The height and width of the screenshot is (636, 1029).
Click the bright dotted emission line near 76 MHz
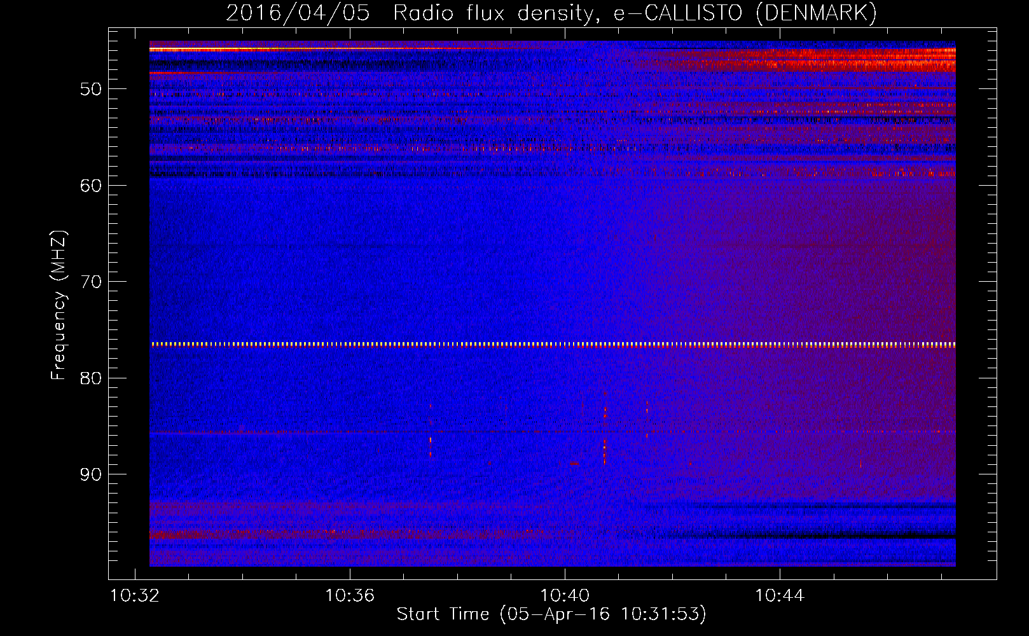tap(553, 345)
